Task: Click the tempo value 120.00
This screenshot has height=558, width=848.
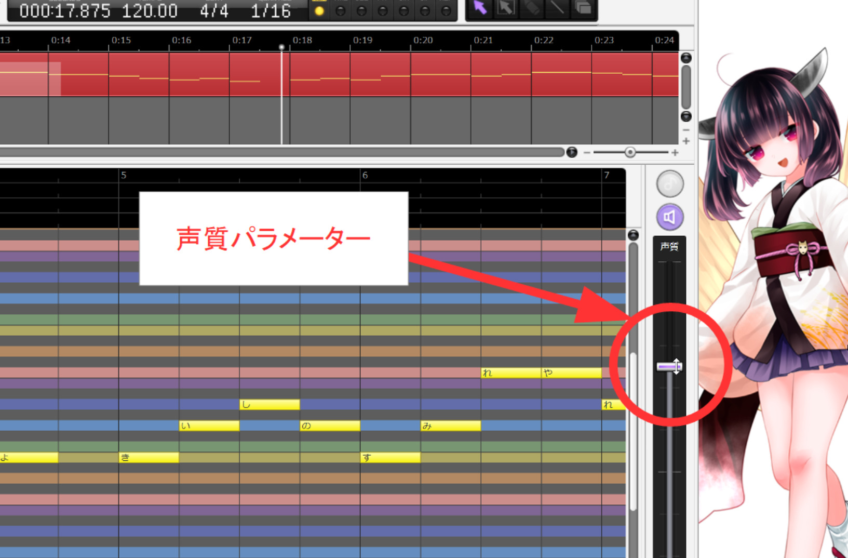Action: click(150, 11)
